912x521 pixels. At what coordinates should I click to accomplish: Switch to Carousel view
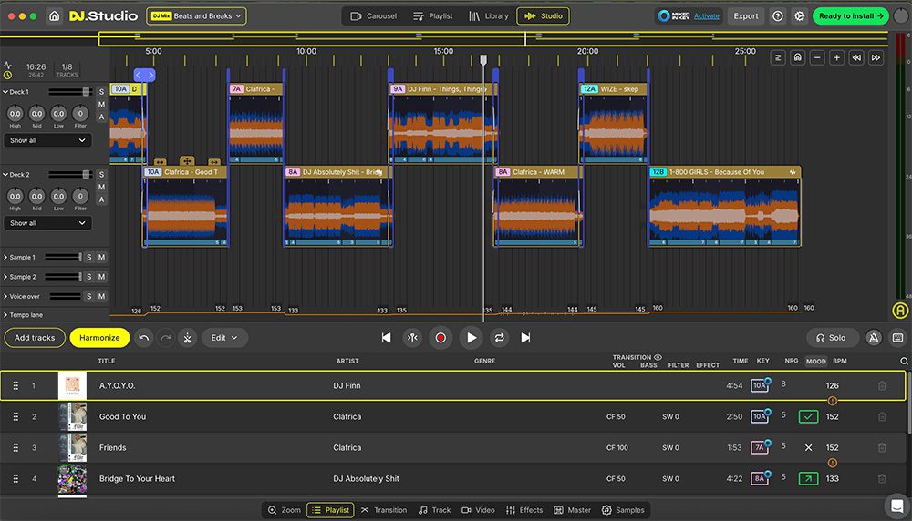[373, 16]
